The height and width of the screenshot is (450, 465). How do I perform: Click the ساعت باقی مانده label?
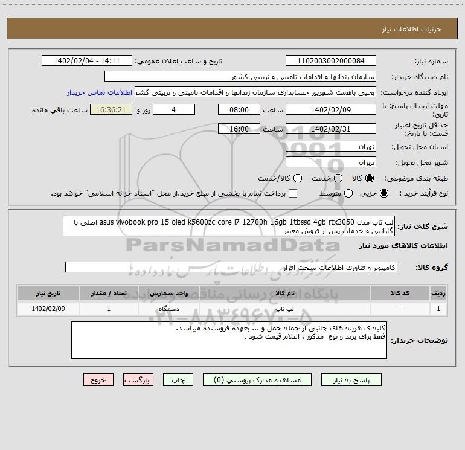point(60,110)
